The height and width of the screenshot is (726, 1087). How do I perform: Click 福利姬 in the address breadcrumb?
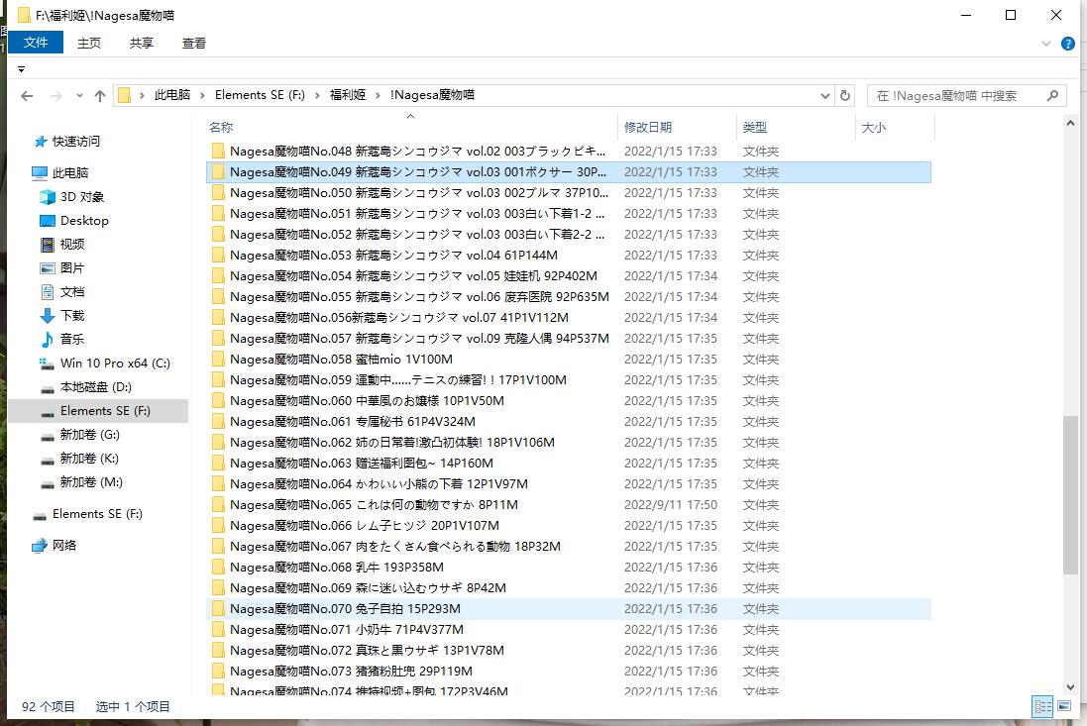coord(348,95)
